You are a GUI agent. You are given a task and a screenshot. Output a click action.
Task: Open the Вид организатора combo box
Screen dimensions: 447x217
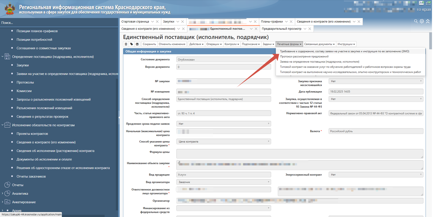pos(223,182)
